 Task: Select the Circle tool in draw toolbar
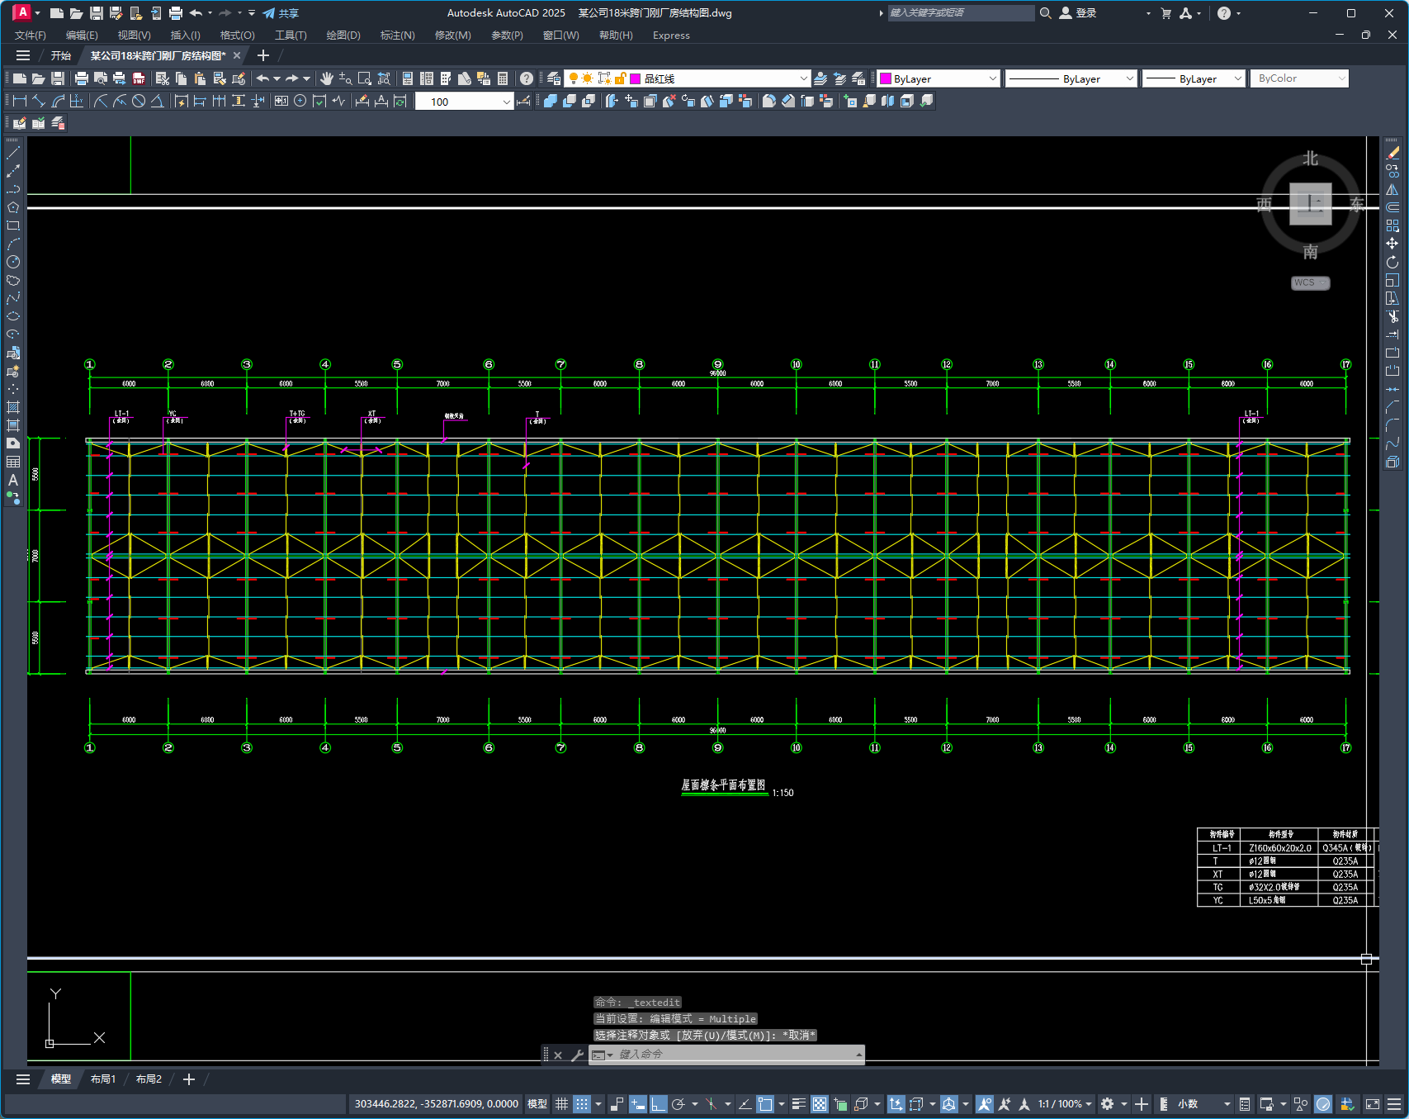coord(13,262)
